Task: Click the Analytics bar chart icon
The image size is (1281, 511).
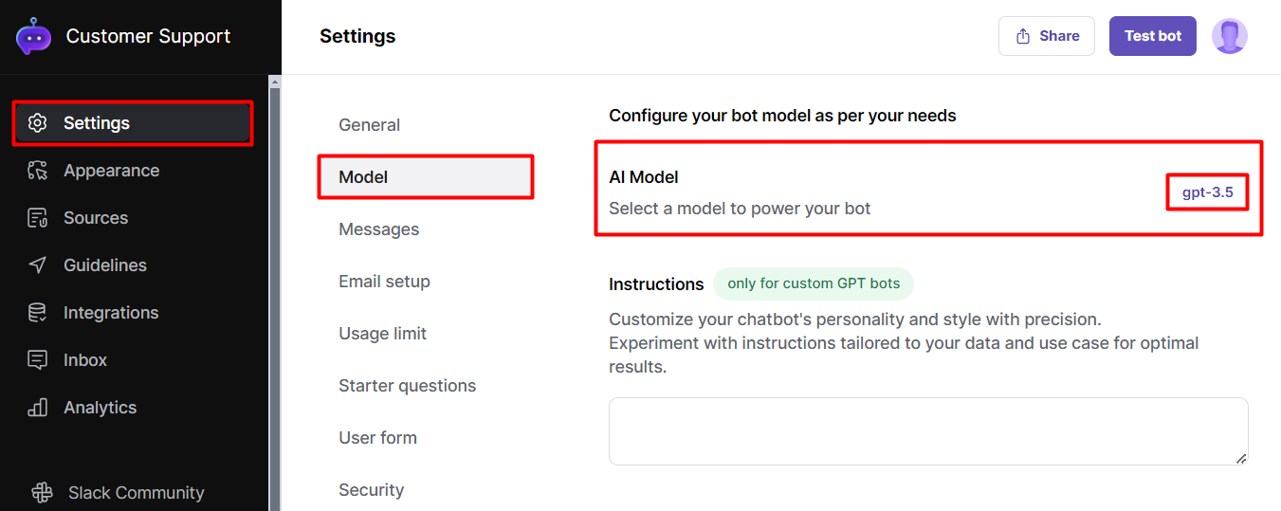Action: 38,408
